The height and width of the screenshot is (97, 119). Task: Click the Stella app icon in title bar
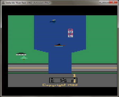(3, 3)
